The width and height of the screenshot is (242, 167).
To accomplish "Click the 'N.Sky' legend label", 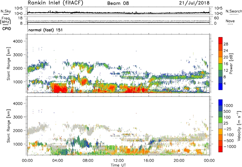I will coord(6,11).
